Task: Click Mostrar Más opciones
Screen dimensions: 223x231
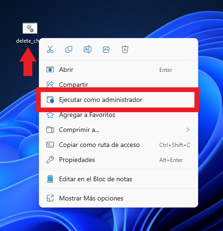Action: (119, 198)
